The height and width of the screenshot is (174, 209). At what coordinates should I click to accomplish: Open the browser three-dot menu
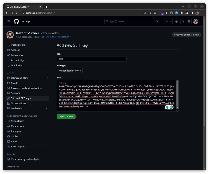tap(202, 13)
